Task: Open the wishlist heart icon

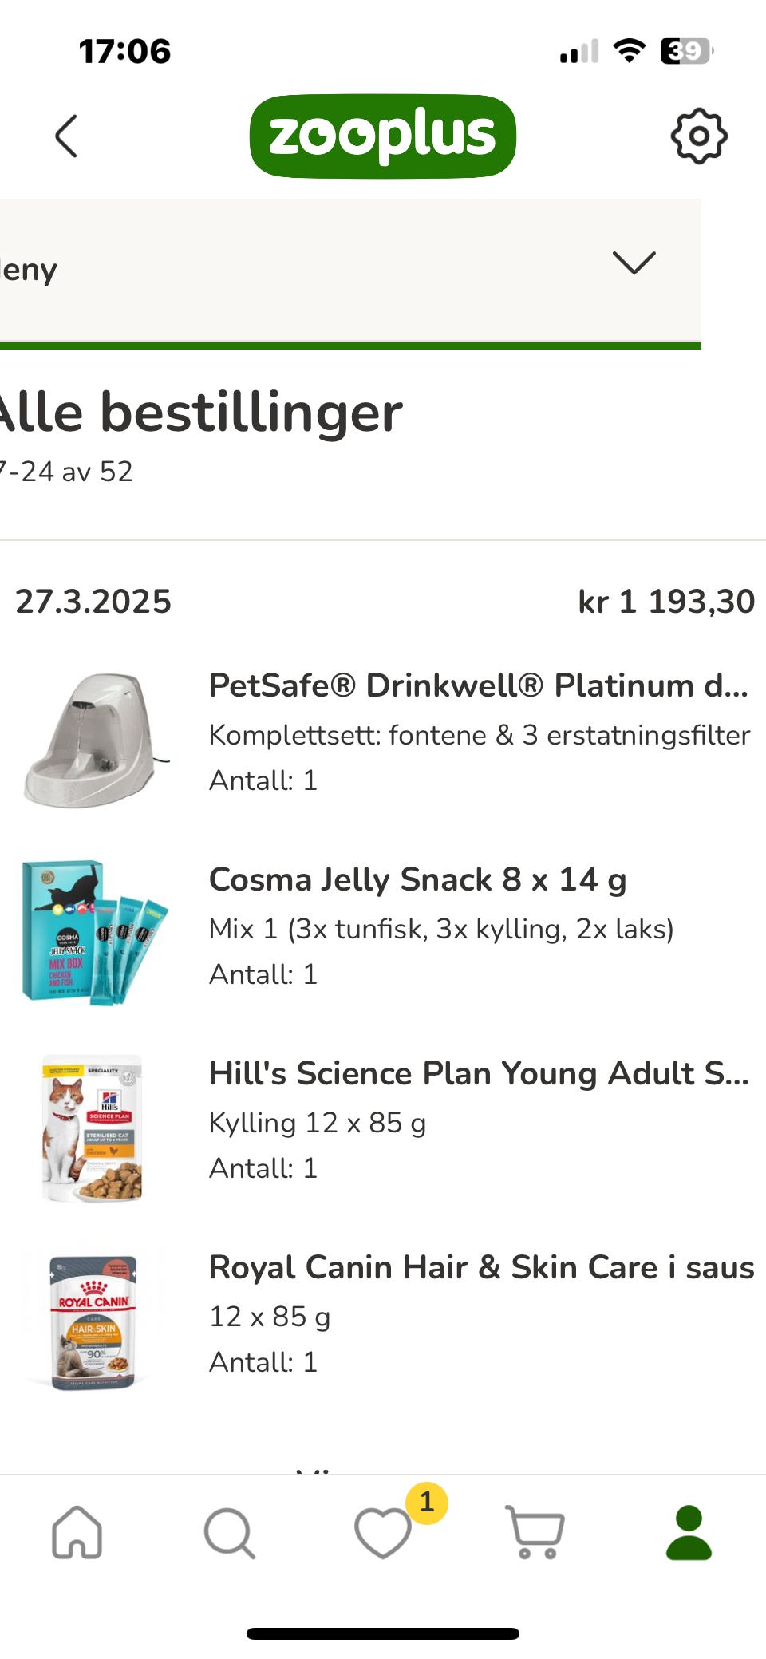Action: coord(383,1532)
